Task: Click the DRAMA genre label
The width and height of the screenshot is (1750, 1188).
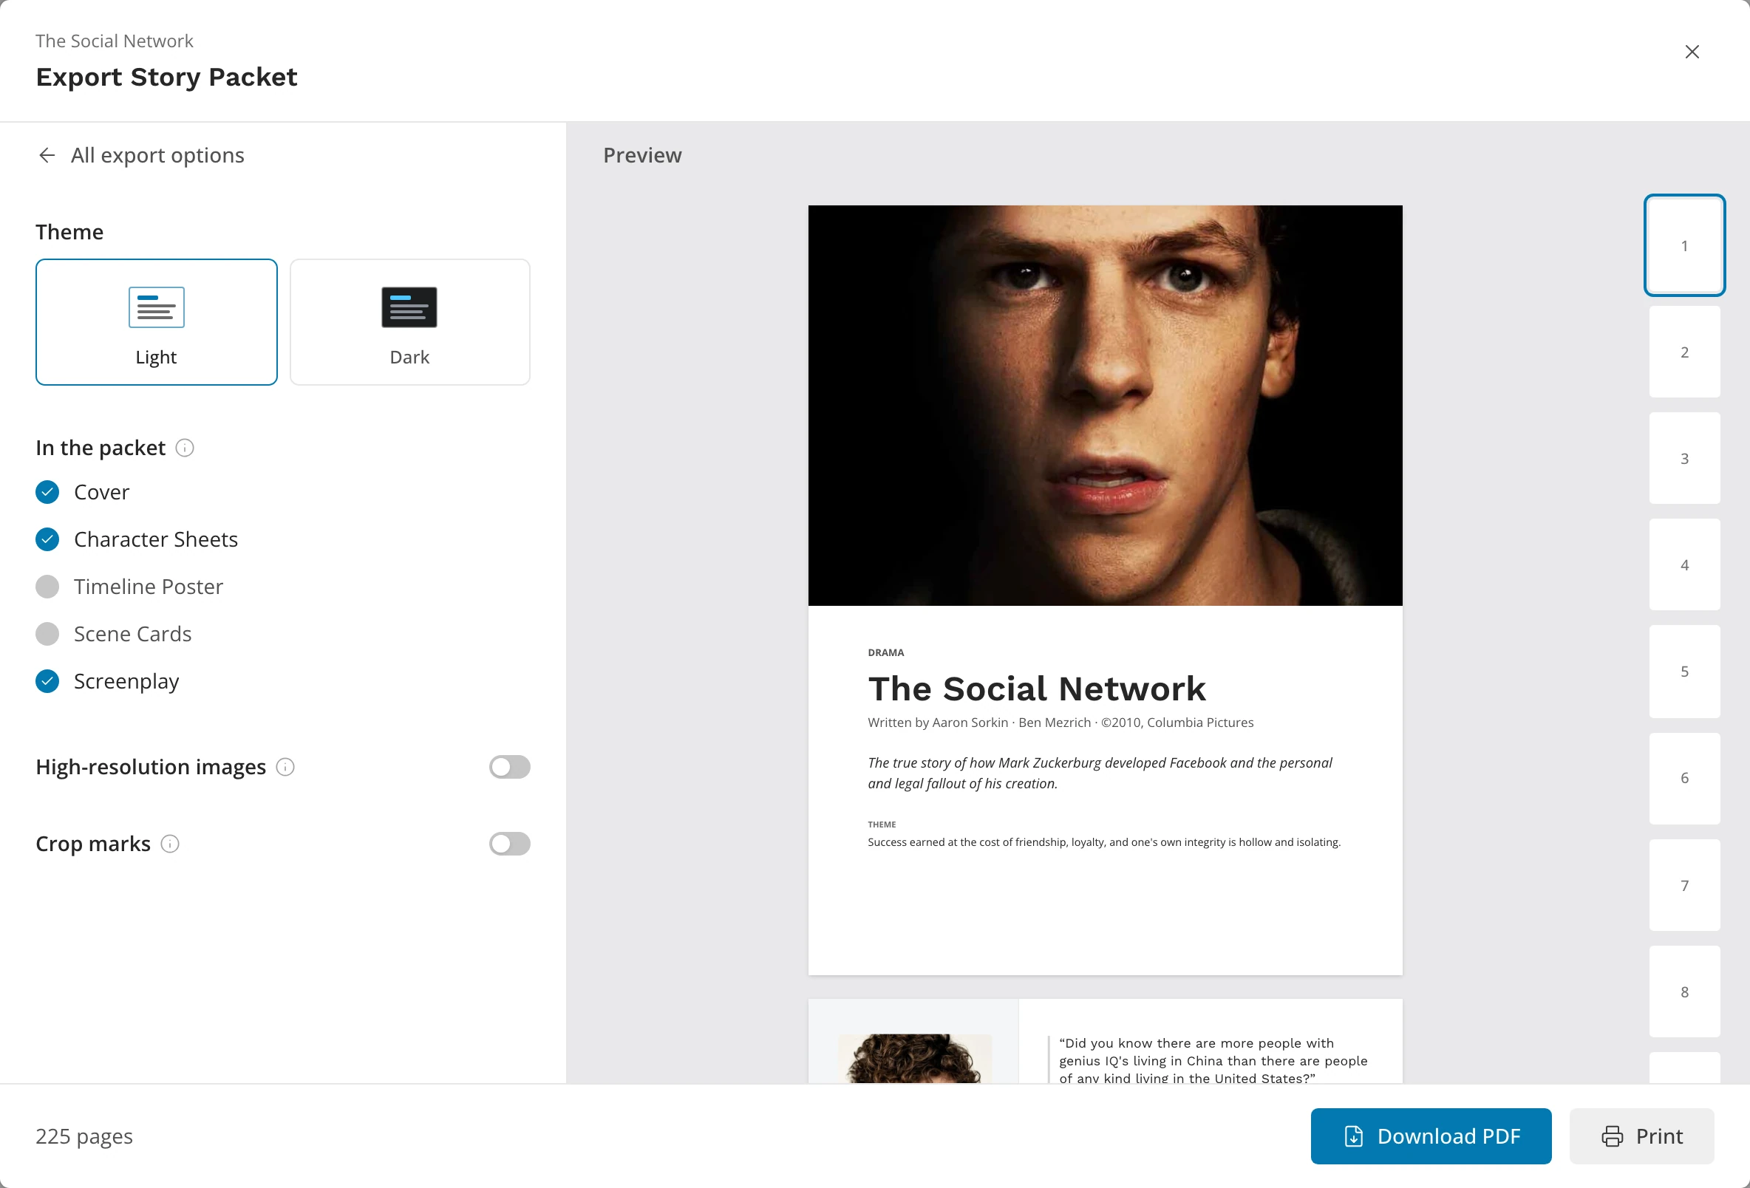Action: tap(885, 652)
